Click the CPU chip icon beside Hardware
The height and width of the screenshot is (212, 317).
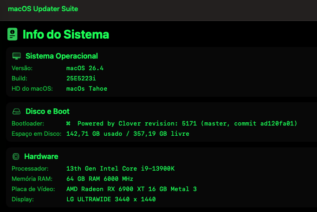16,157
